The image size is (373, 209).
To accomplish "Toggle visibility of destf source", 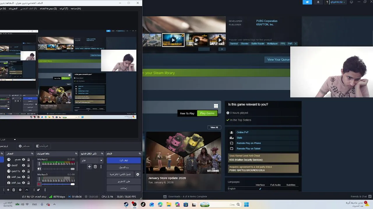I will (x=23, y=165).
